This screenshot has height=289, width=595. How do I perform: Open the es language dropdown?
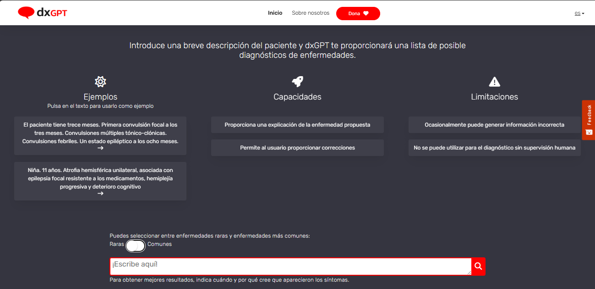tap(579, 13)
